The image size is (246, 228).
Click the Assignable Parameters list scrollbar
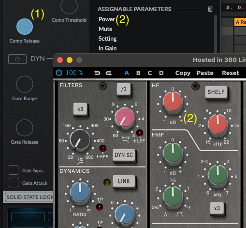tap(216, 34)
